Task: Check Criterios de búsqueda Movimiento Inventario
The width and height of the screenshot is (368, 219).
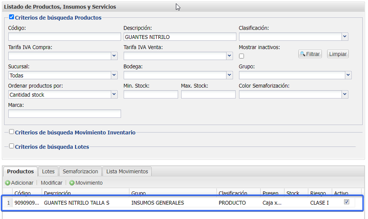Action: pos(12,131)
